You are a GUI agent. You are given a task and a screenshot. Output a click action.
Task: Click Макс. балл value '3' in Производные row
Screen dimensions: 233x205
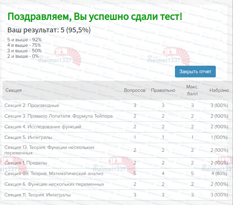tap(192, 106)
